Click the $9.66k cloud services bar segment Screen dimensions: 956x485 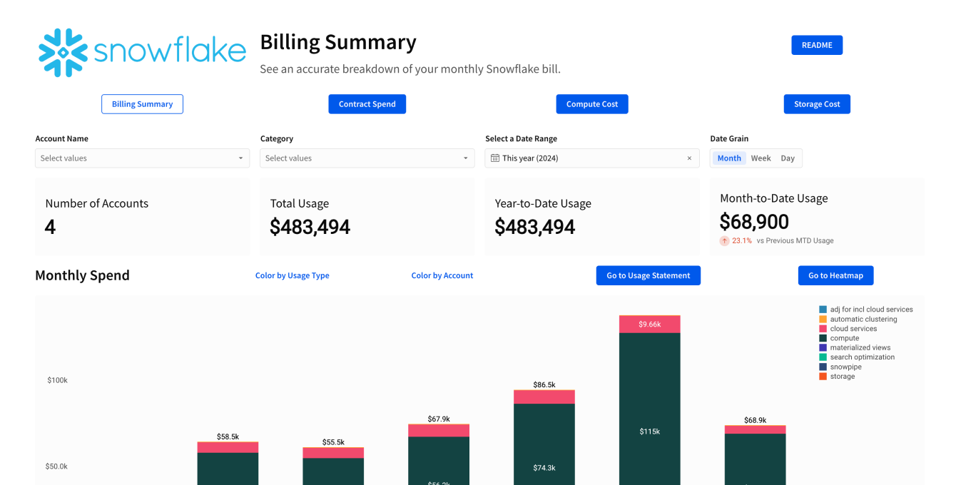(649, 325)
